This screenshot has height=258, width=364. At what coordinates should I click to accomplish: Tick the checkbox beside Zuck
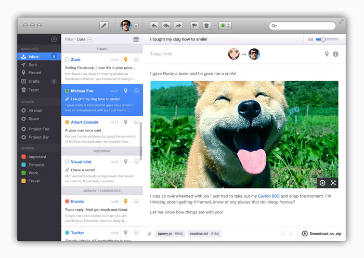[67, 60]
